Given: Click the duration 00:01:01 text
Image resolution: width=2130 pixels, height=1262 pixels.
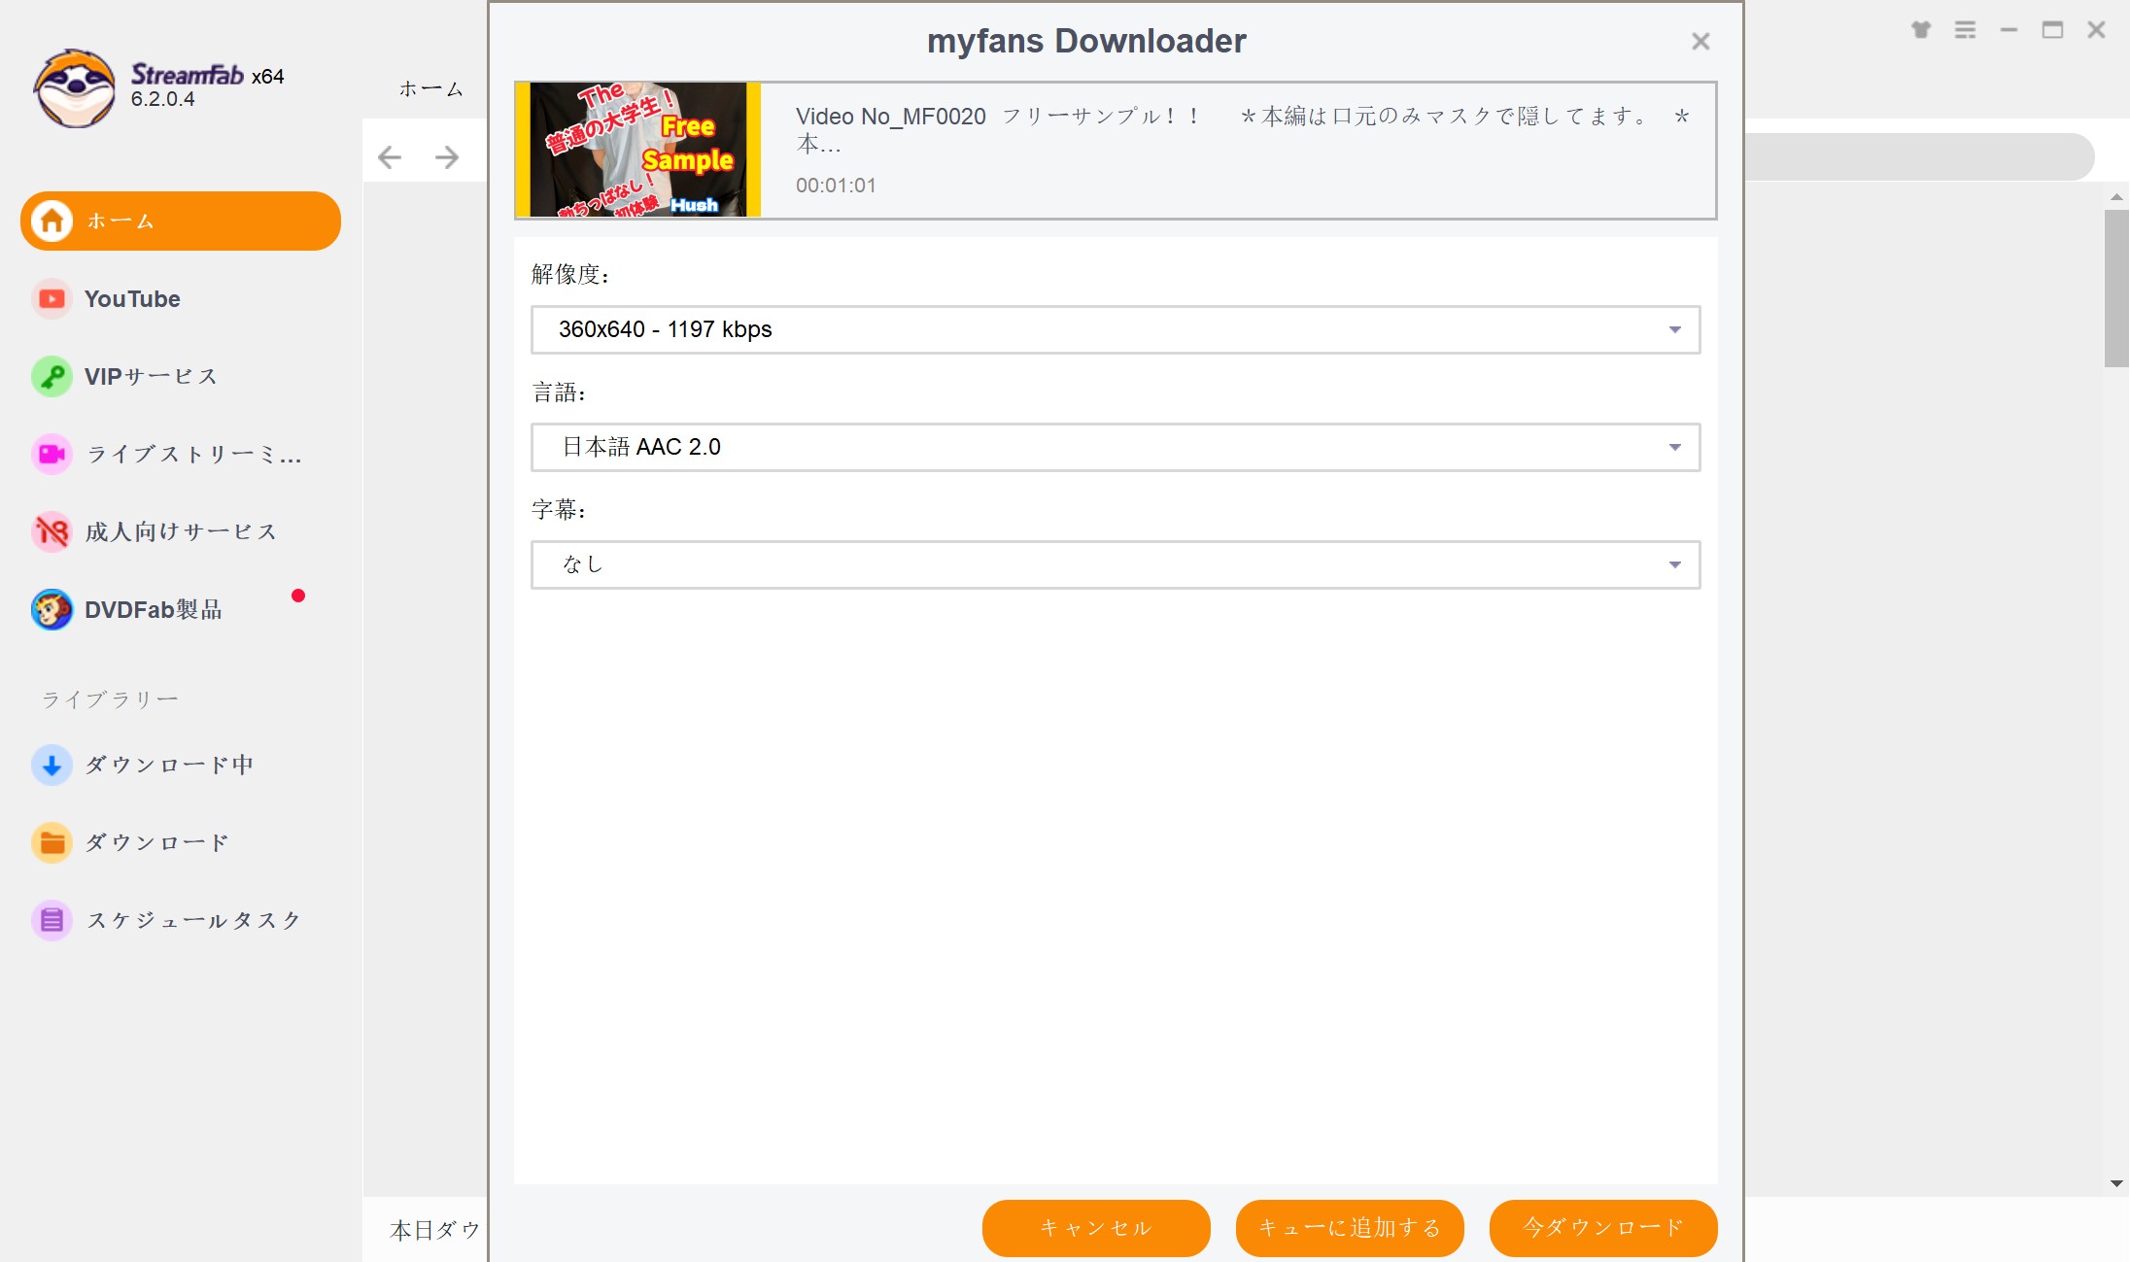Looking at the screenshot, I should [x=836, y=186].
